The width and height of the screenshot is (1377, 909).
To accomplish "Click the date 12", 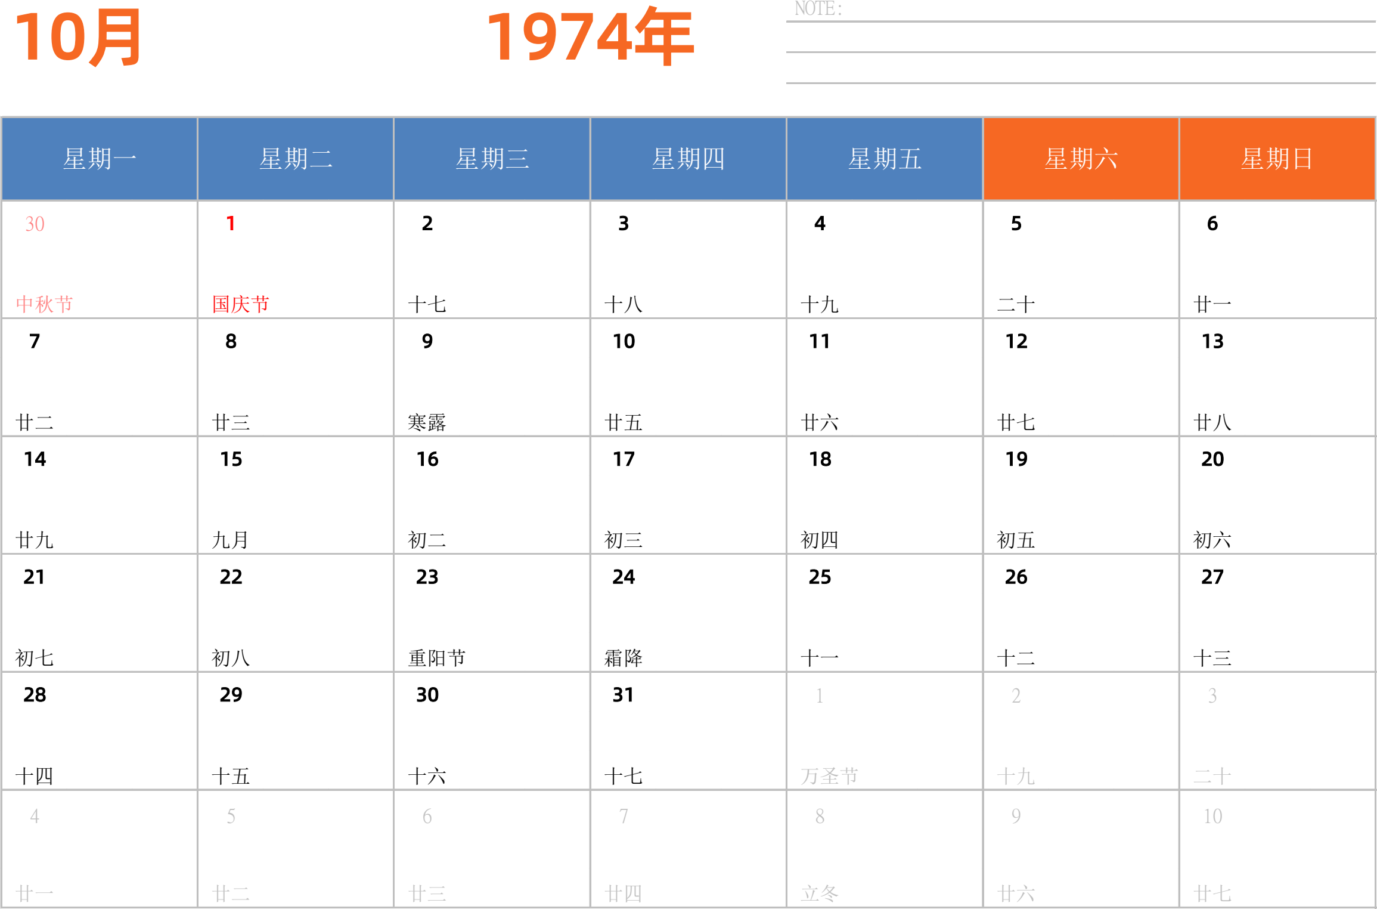I will pos(1016,341).
